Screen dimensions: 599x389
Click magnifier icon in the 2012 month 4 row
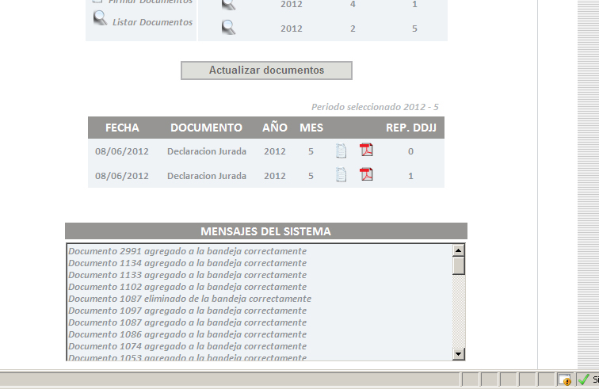point(228,5)
